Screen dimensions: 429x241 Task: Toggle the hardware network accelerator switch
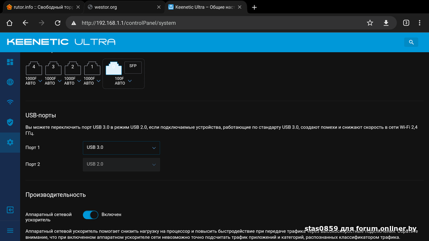[x=91, y=215]
